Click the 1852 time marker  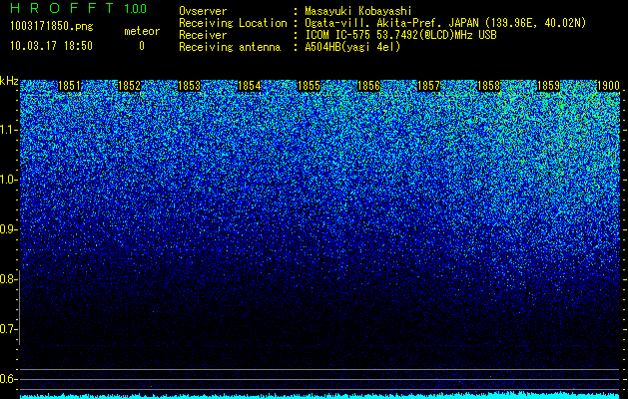pyautogui.click(x=130, y=86)
